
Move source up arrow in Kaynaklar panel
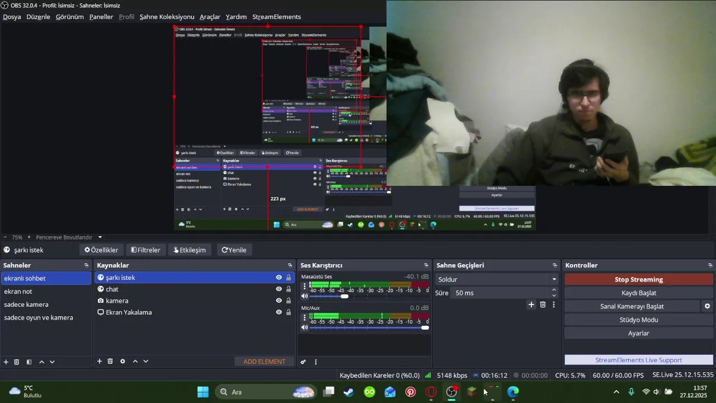135,362
